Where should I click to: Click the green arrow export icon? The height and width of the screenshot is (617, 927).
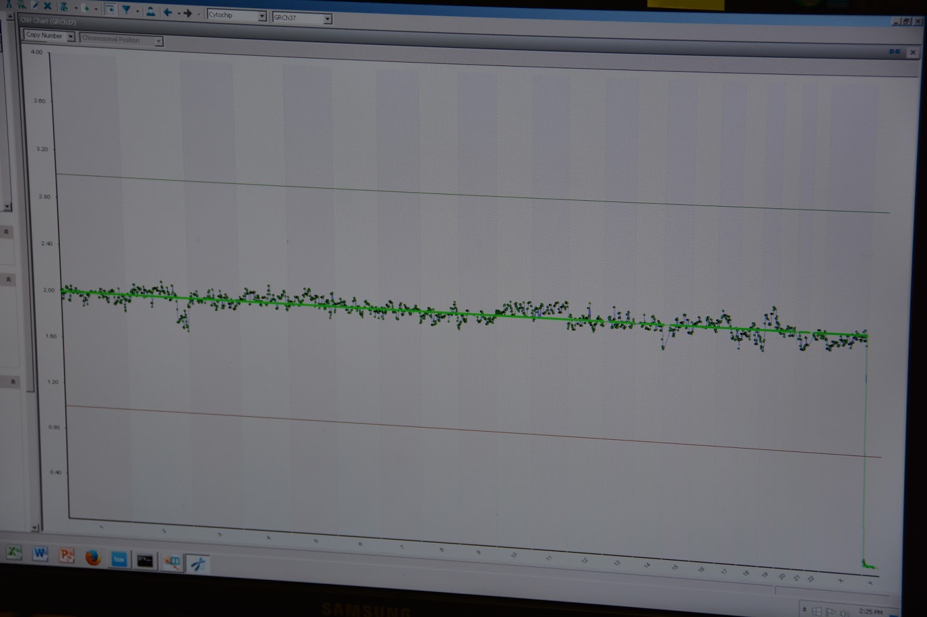click(86, 8)
